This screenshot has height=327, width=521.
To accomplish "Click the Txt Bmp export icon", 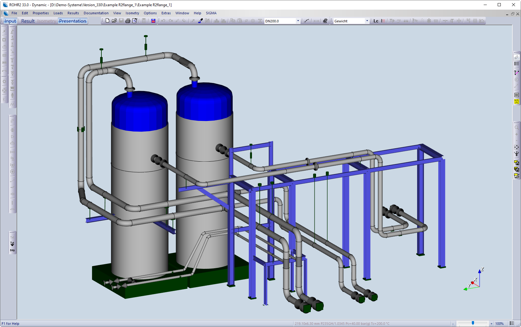I will point(12,246).
